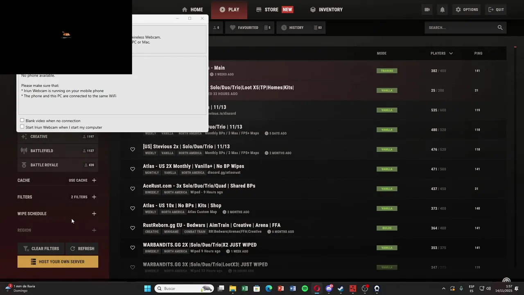Enable Start Iriun Webcam with computer
This screenshot has width=524, height=295.
click(x=22, y=127)
